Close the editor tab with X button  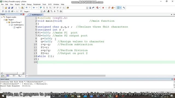(174, 14)
